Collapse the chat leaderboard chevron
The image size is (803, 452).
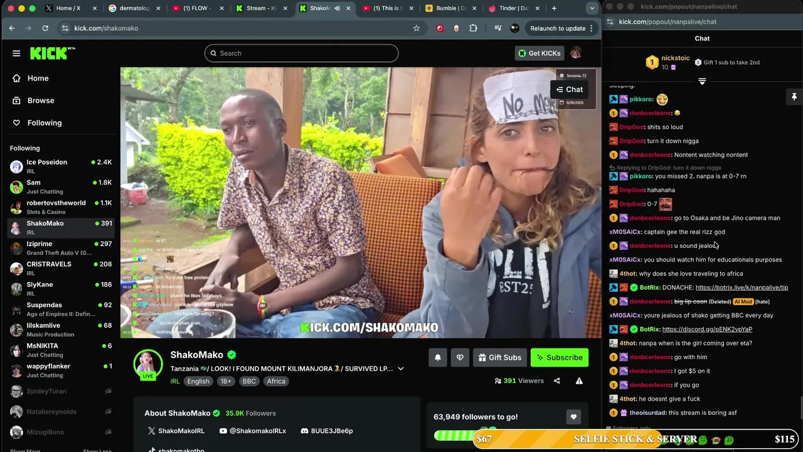point(702,82)
